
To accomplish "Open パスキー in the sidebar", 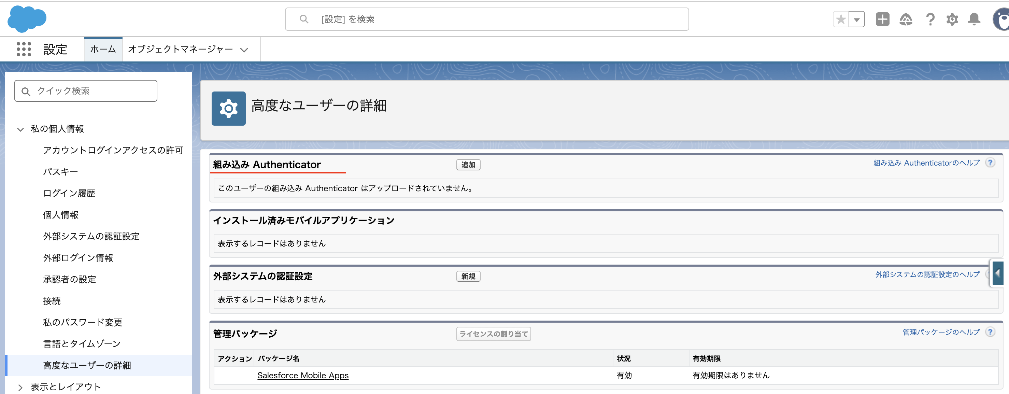I will click(60, 172).
